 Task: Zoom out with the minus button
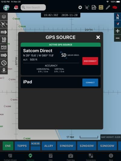(118, 38)
